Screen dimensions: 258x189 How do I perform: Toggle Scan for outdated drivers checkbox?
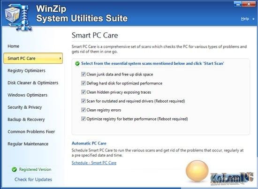[83, 101]
